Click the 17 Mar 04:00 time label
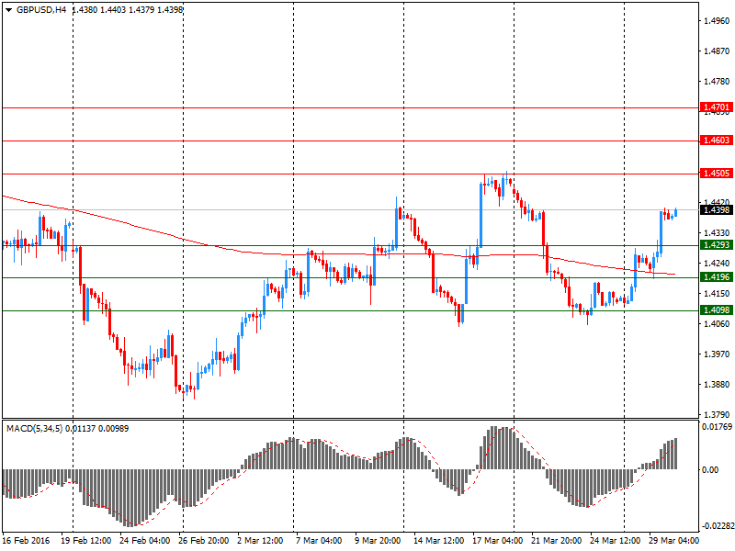735x551 pixels. coord(497,541)
